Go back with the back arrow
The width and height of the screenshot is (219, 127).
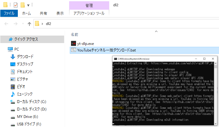click(6, 24)
